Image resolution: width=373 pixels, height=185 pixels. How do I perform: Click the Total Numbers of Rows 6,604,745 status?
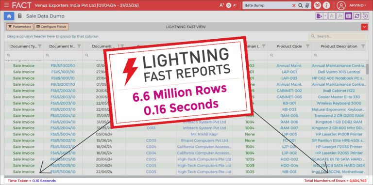point(336,181)
